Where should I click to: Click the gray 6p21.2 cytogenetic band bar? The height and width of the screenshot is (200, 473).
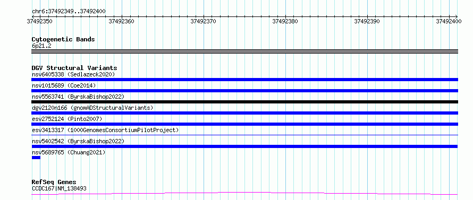click(244, 51)
